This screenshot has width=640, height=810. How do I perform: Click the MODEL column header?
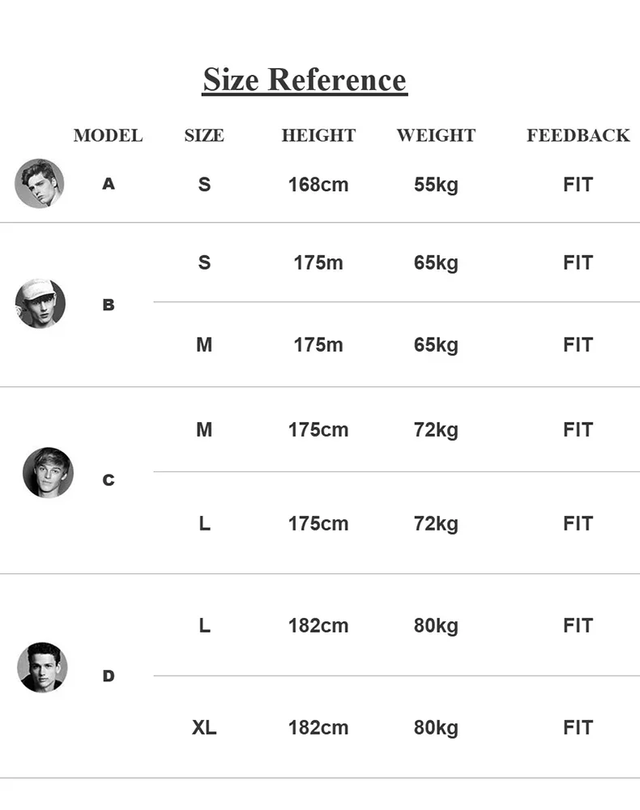(x=108, y=135)
